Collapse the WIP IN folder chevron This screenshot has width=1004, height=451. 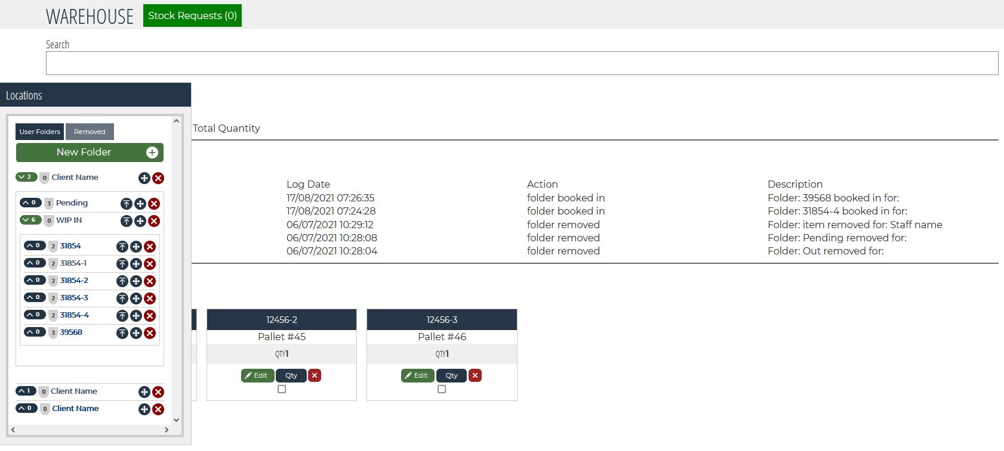tap(30, 220)
